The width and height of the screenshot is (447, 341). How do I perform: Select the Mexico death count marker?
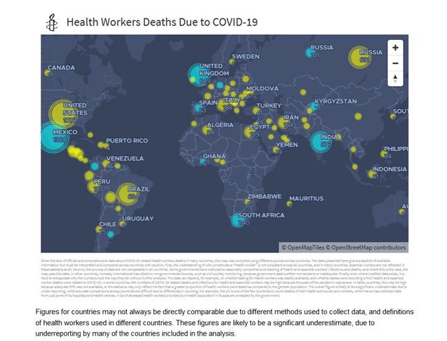click(x=50, y=137)
